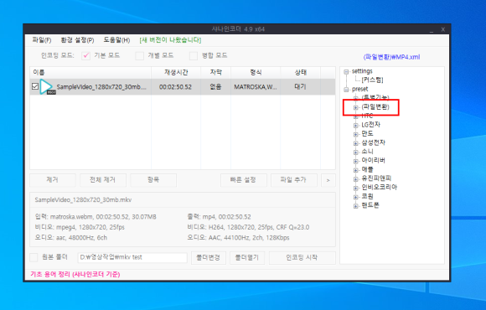Uncheck the SampleVideo file row checkbox

tap(35, 86)
